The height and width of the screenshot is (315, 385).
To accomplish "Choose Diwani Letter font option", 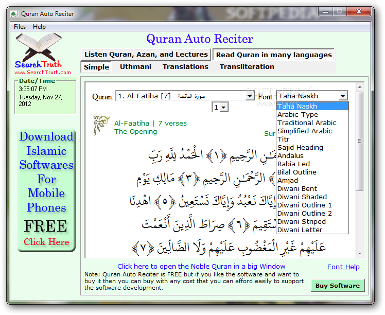I will pos(312,230).
